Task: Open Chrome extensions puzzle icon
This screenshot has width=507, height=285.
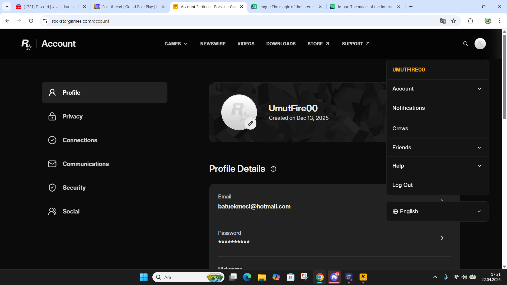Action: point(470,21)
